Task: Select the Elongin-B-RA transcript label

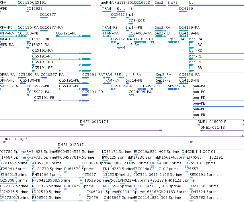Action: 128,45
